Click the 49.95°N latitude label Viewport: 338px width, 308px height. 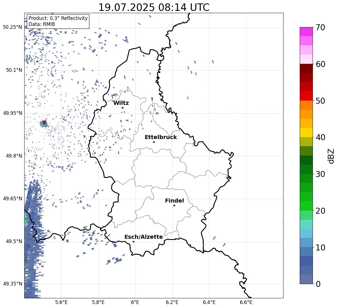(x=13, y=113)
